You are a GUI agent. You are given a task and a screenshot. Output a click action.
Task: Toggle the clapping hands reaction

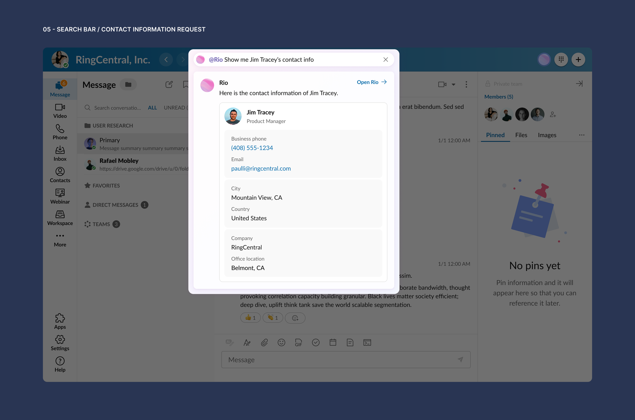(x=273, y=318)
